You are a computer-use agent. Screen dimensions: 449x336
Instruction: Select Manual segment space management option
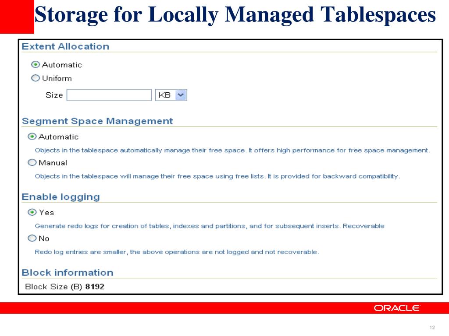[32, 163]
